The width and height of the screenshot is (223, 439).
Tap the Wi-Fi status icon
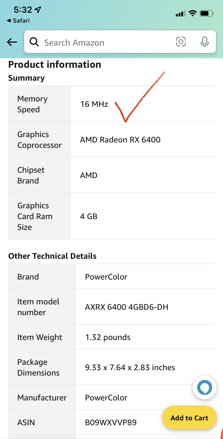click(x=193, y=13)
